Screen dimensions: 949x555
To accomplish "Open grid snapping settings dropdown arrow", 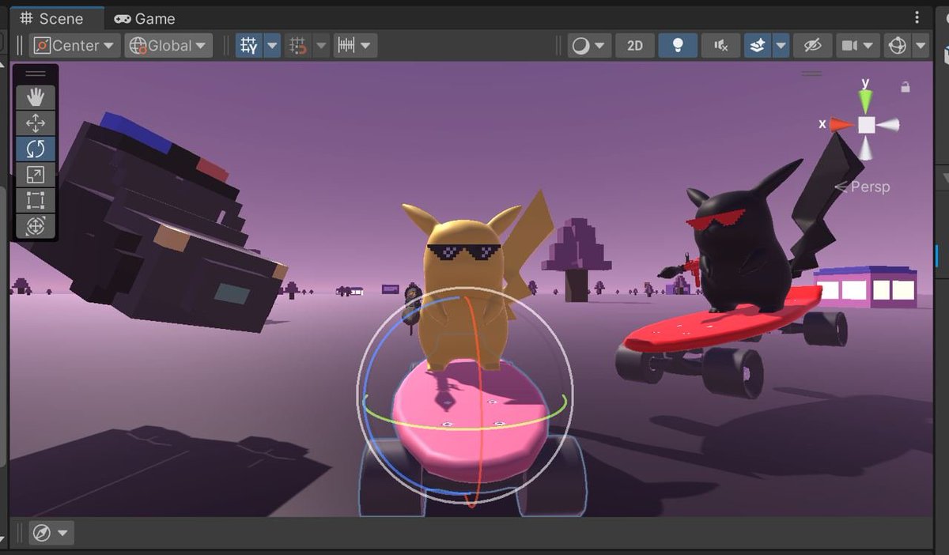I will tap(321, 46).
